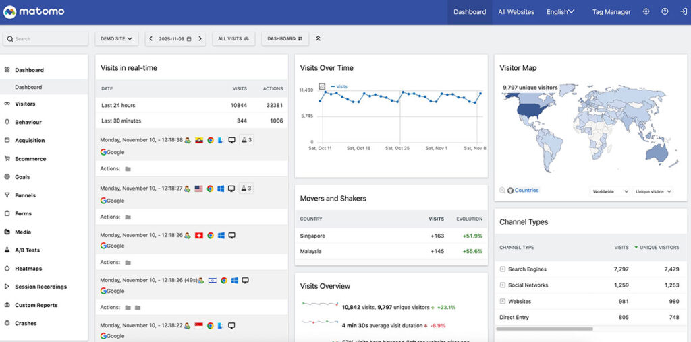Click the Swiss flag in 12:18:26 visit

(x=199, y=236)
